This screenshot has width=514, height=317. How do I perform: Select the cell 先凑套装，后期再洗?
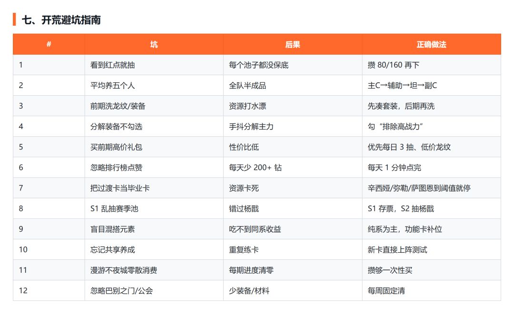pyautogui.click(x=431, y=106)
